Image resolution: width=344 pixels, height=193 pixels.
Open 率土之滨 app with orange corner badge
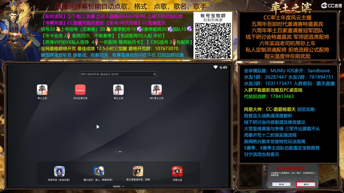point(42,90)
